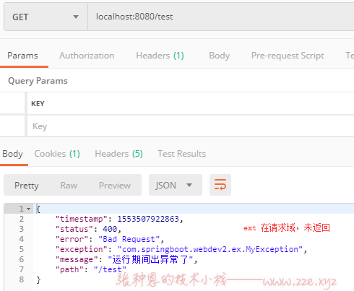Open the JSON format dropdown
The width and height of the screenshot is (354, 291).
(176, 185)
